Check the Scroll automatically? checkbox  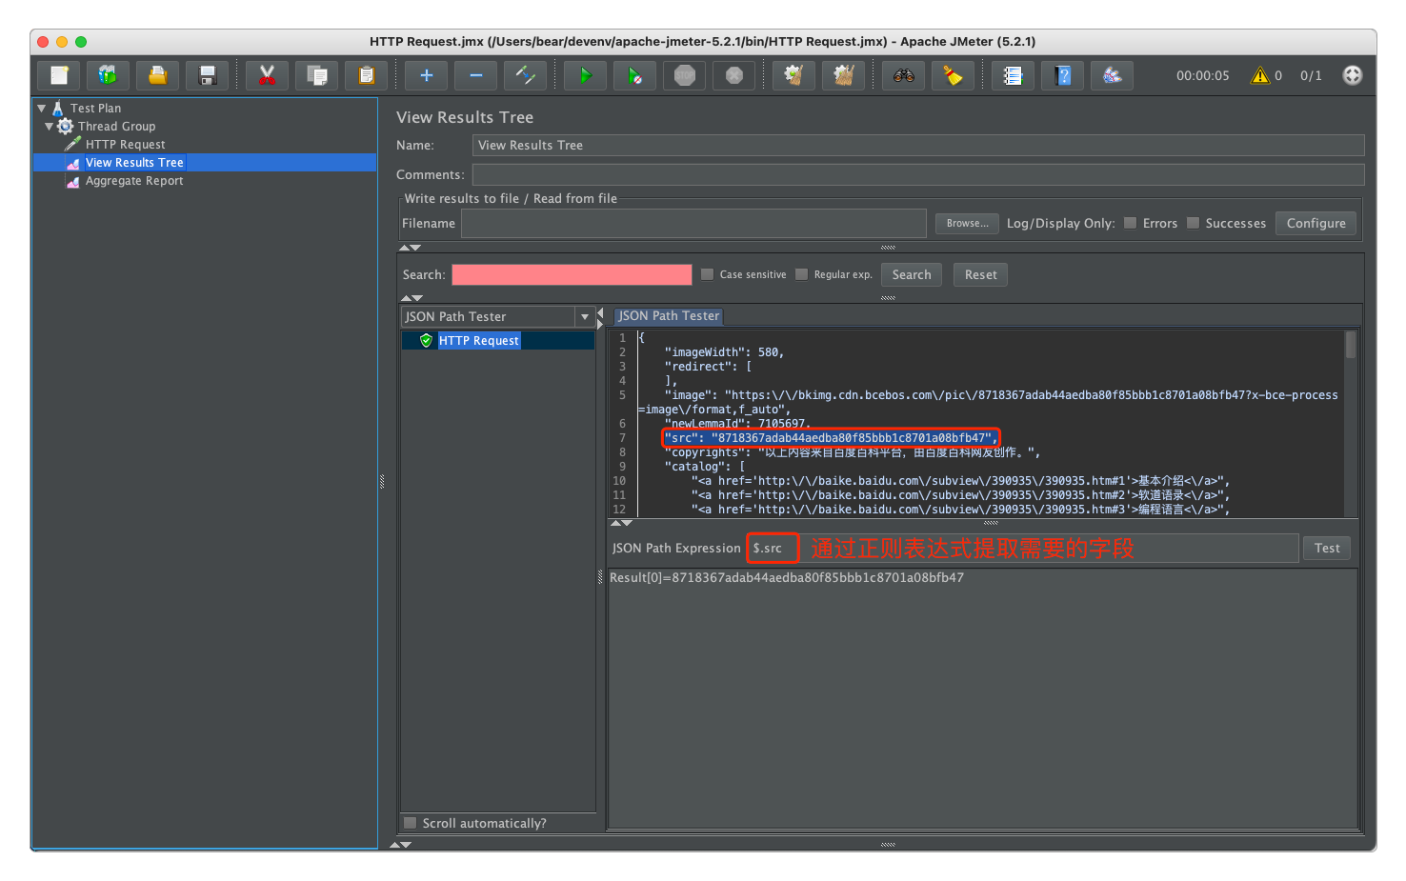tap(411, 823)
